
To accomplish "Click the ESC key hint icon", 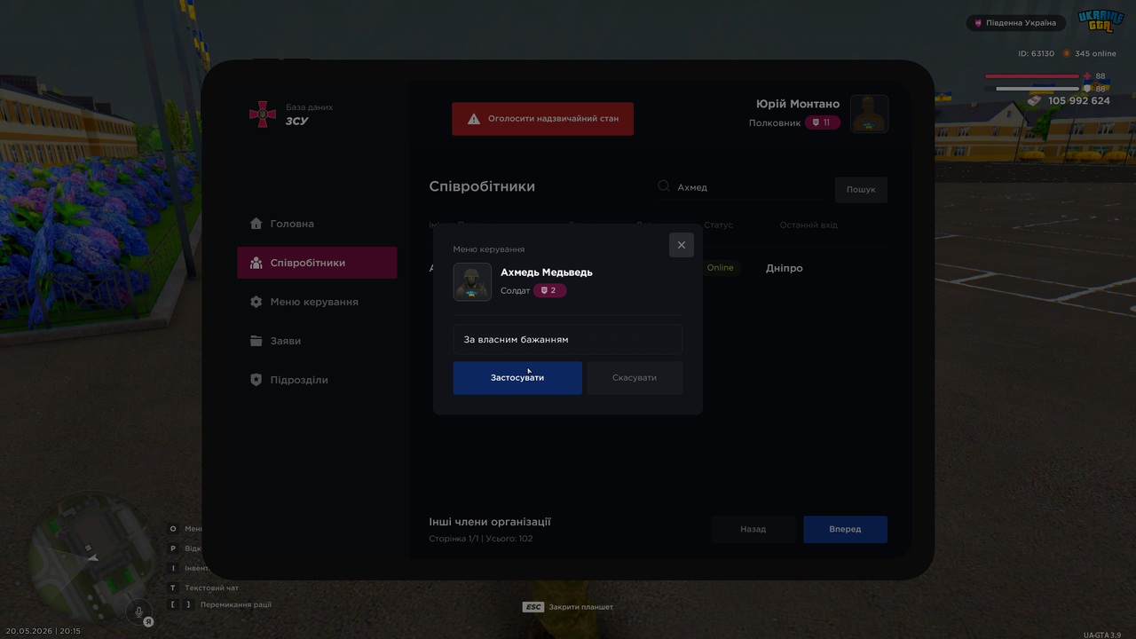I will pyautogui.click(x=533, y=607).
